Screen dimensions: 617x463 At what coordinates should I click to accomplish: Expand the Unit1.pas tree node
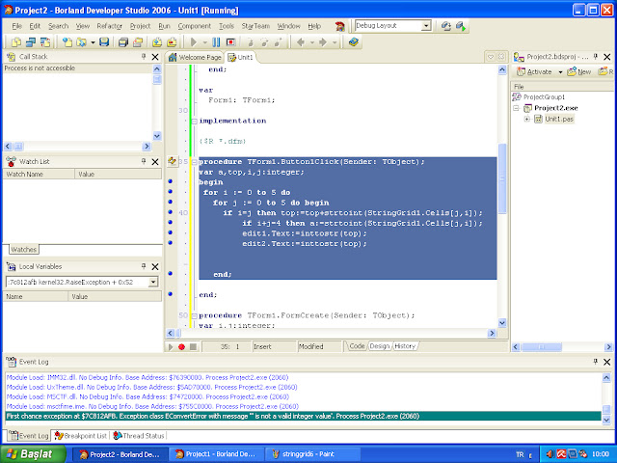click(527, 119)
